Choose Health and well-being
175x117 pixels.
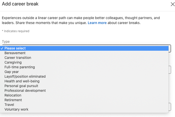(84, 81)
